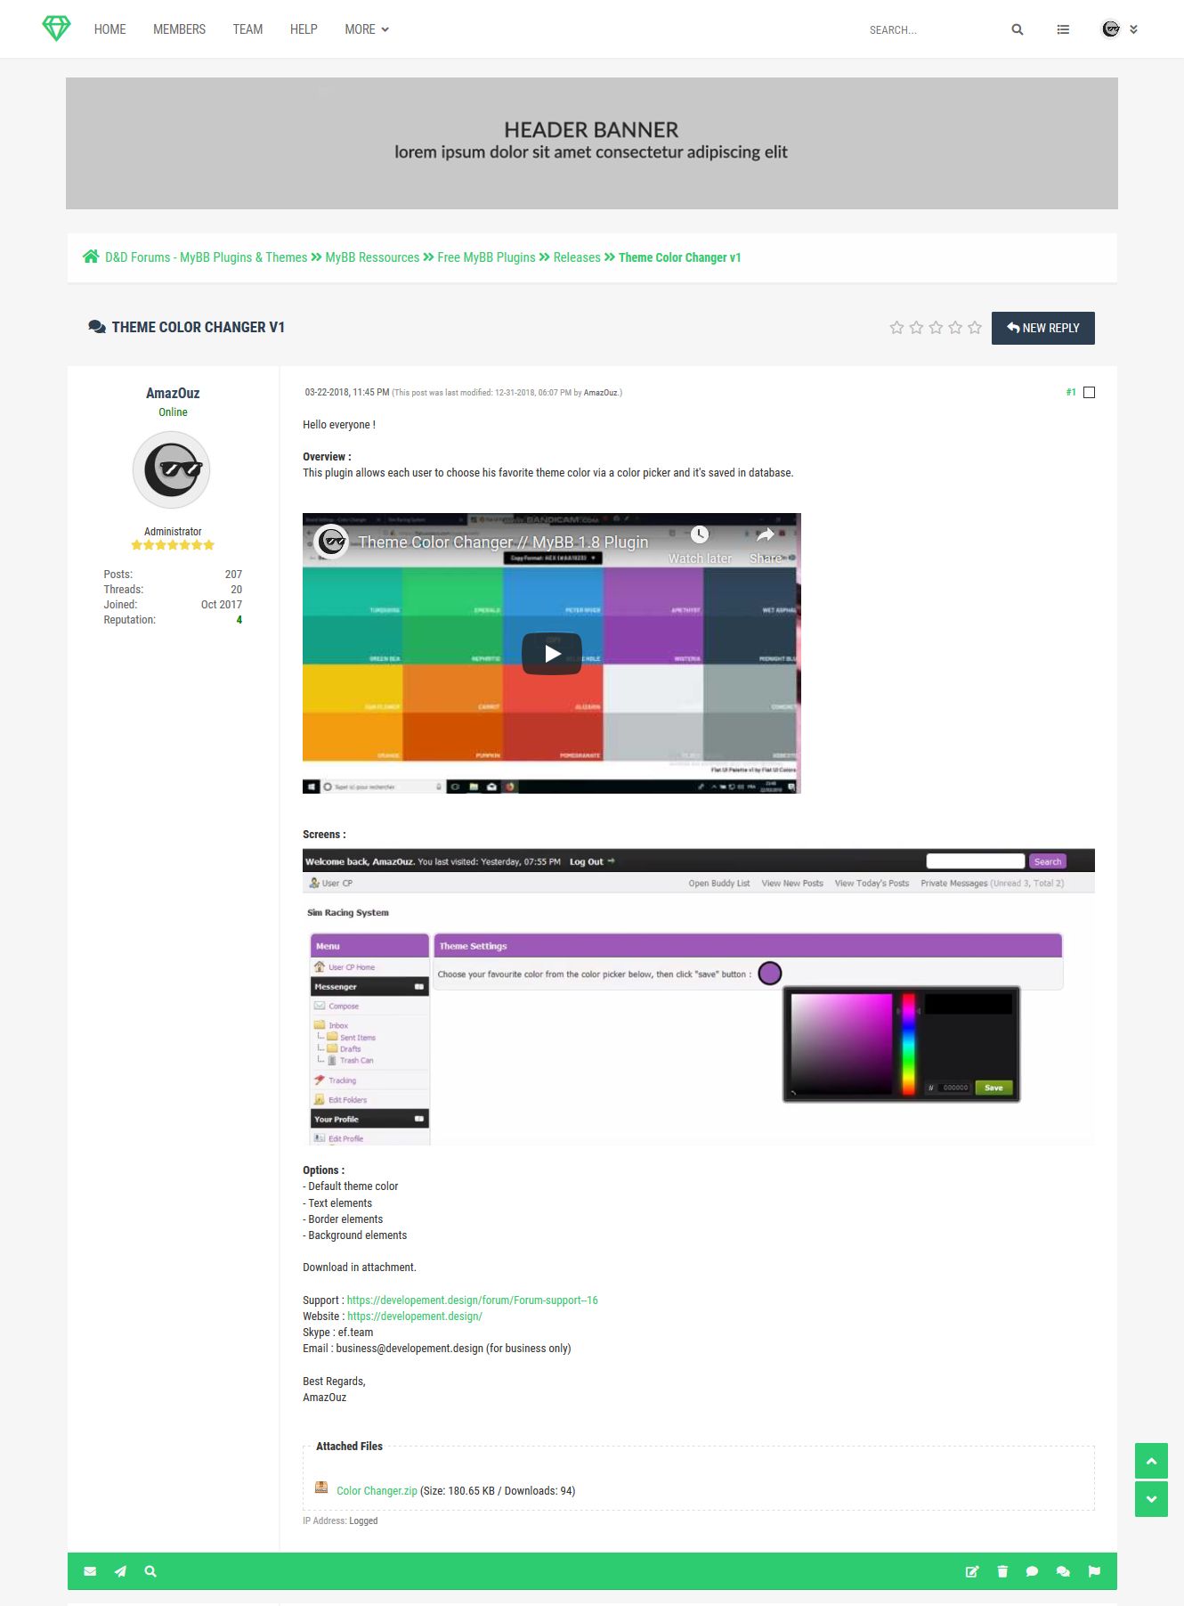Image resolution: width=1184 pixels, height=1606 pixels.
Task: Click Watch later clock icon on video
Action: pyautogui.click(x=700, y=534)
